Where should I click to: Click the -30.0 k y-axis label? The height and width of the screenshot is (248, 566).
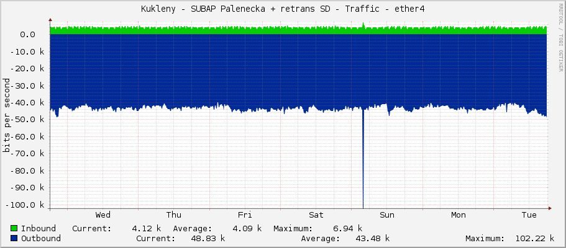27,86
